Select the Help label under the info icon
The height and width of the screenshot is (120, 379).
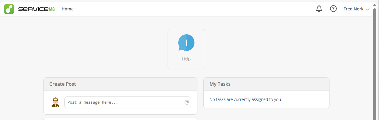186,59
